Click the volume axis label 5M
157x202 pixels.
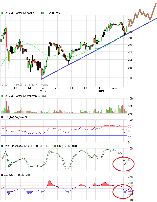130,106
